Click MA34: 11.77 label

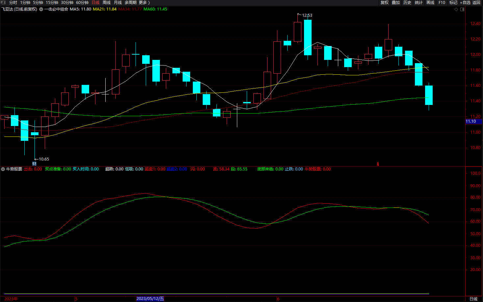(130, 9)
